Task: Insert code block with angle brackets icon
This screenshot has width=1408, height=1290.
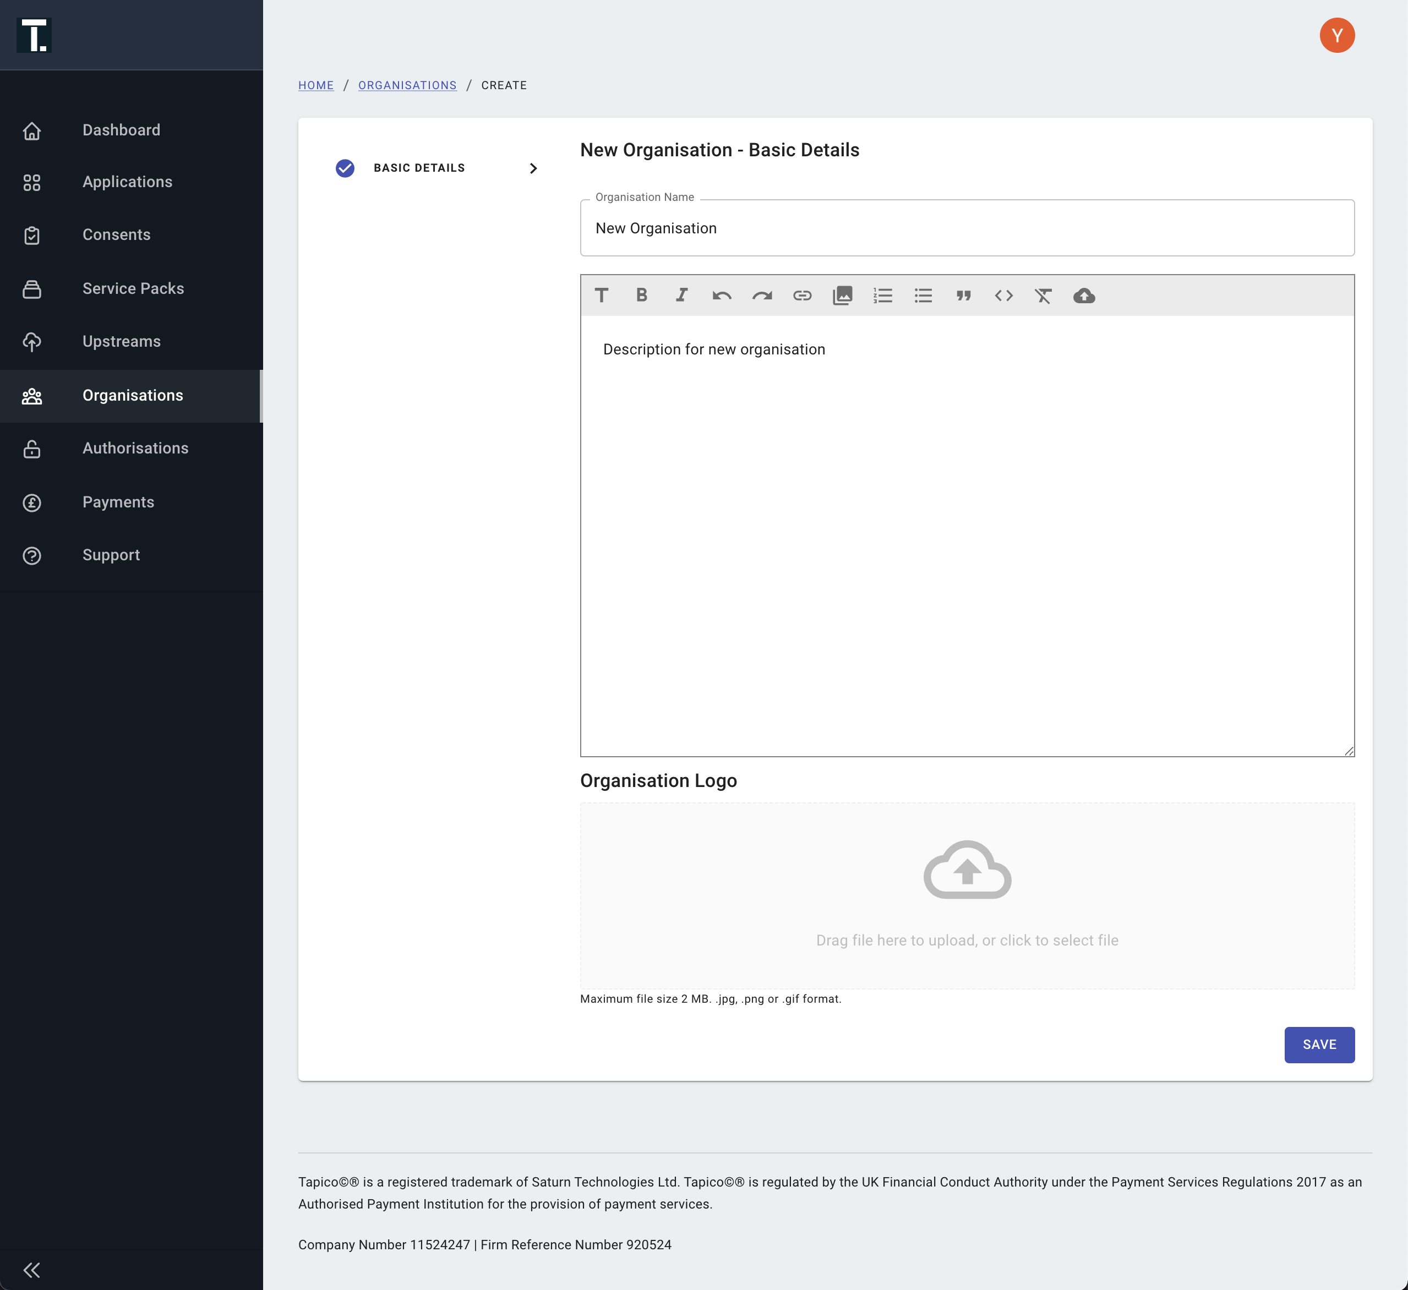Action: pos(1003,296)
